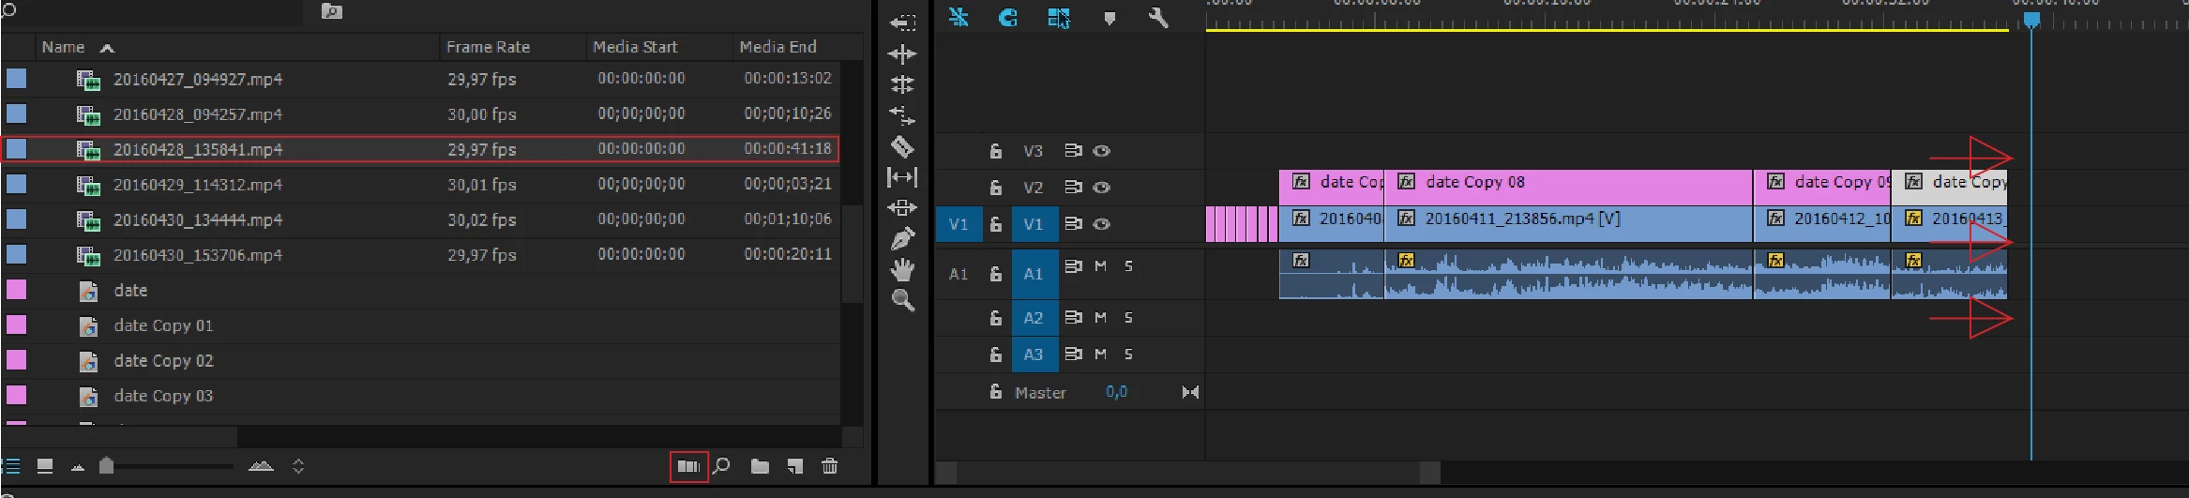
Task: Click label color of 20160427_094927.mp4
Action: (17, 79)
